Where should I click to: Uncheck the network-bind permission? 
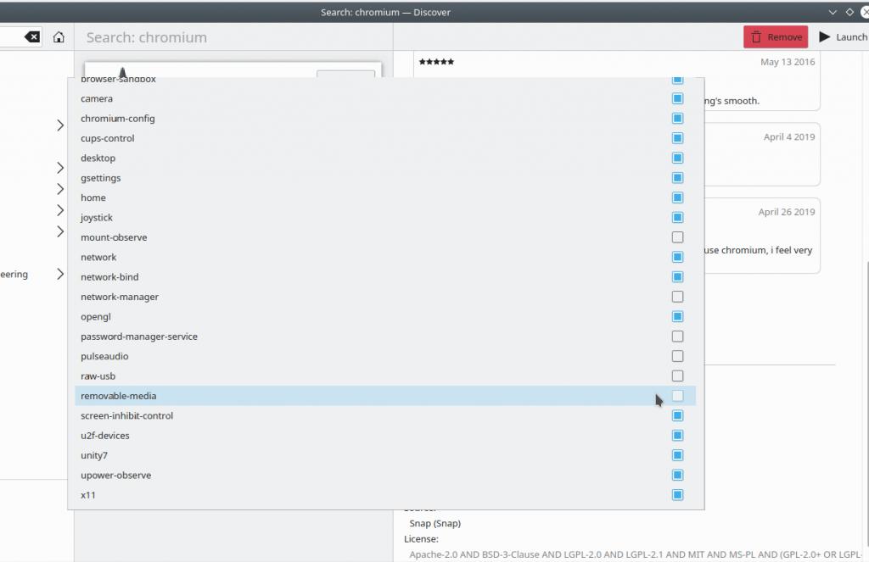[x=677, y=277]
